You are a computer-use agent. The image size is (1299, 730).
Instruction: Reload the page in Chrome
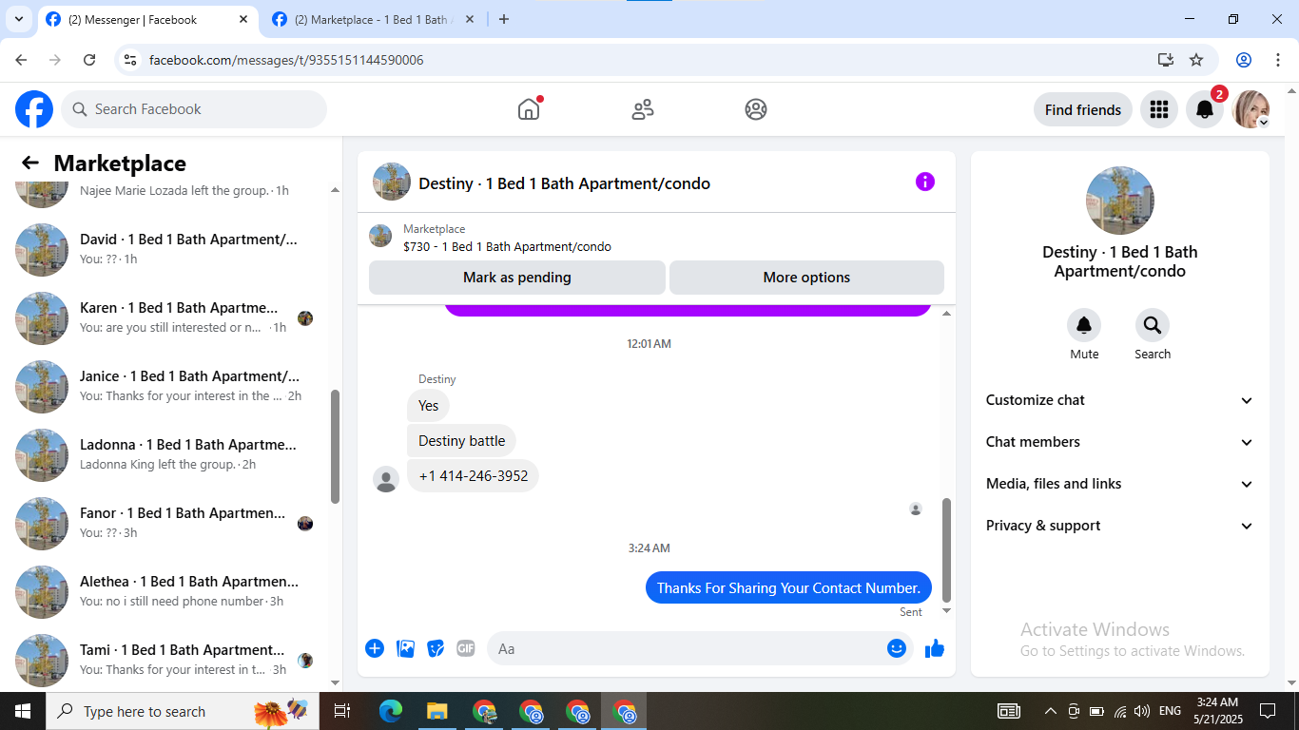pos(89,60)
